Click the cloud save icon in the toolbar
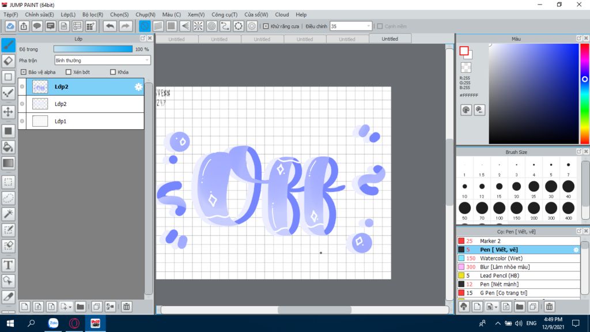This screenshot has width=590, height=332. 10,26
